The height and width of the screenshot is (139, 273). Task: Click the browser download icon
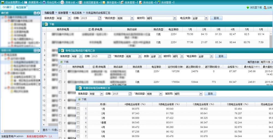(248, 7)
